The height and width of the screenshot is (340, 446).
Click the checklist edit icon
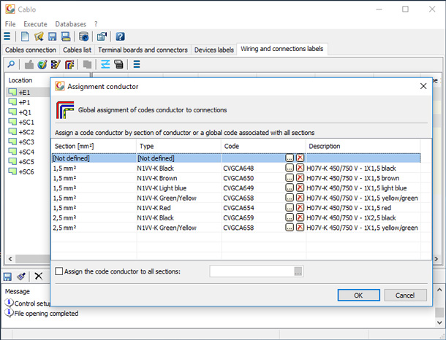pos(56,64)
